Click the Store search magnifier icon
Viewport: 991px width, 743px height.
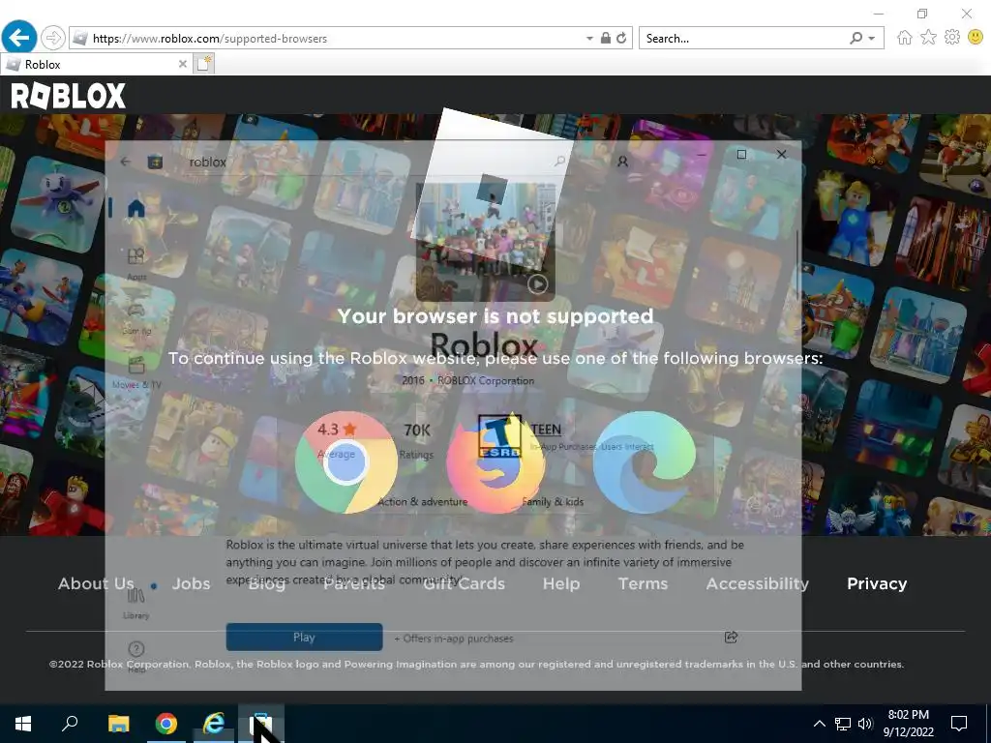pos(560,162)
